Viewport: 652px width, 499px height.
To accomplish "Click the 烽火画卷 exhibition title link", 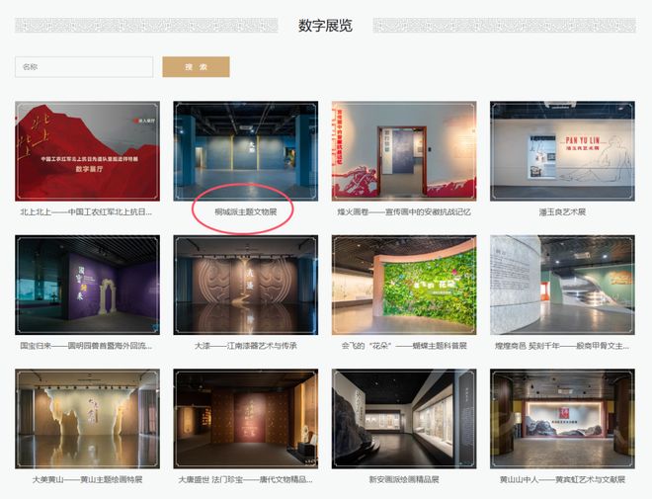I will (405, 211).
